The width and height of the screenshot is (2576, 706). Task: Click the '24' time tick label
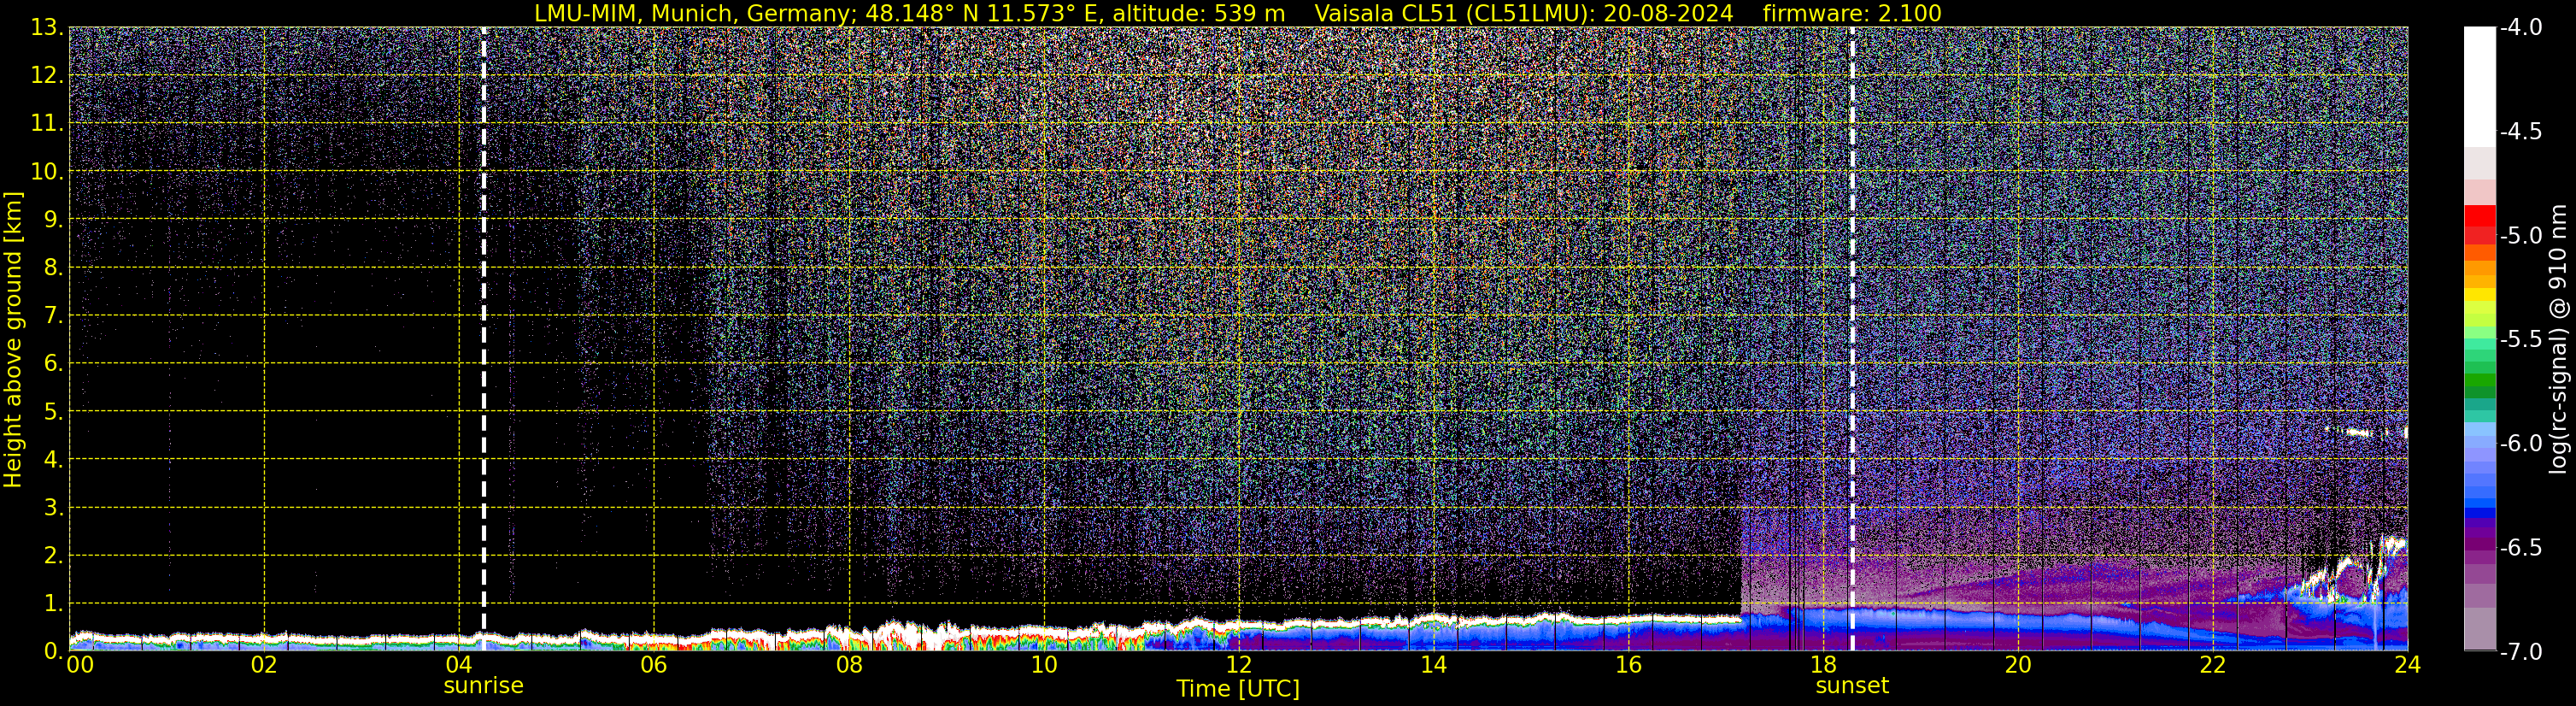click(2408, 665)
